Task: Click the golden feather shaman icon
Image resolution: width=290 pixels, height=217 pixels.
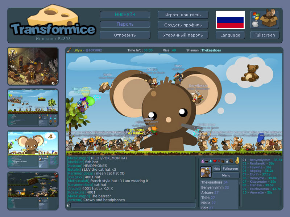Action: [x=237, y=161]
